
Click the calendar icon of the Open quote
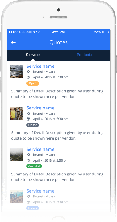point(28,77)
